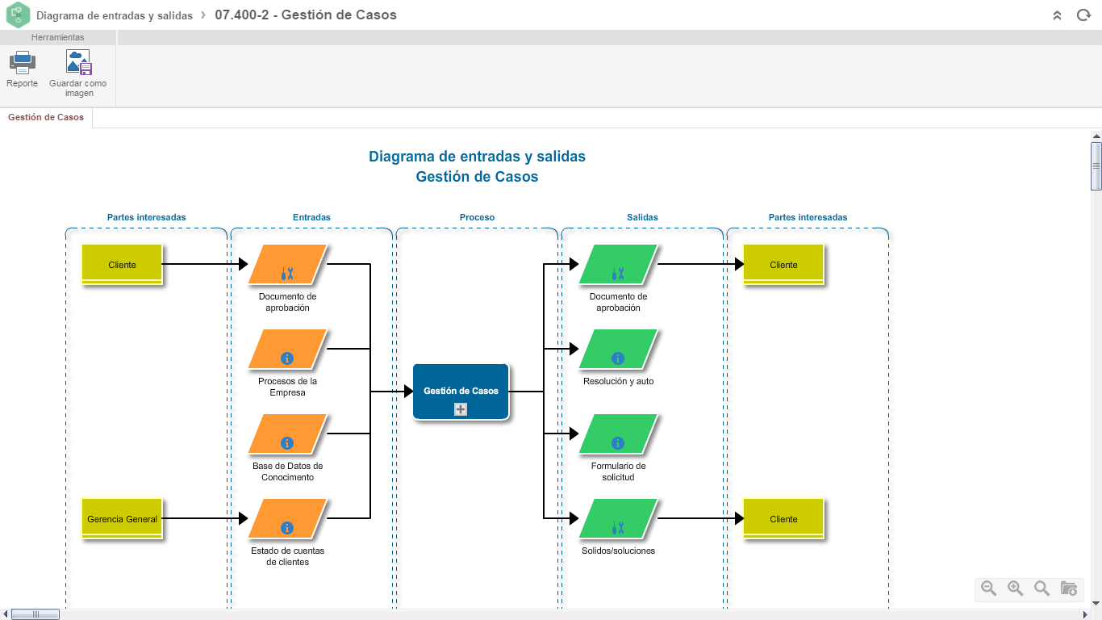Click the tools icon on Solidos/soluciones output

coord(618,527)
